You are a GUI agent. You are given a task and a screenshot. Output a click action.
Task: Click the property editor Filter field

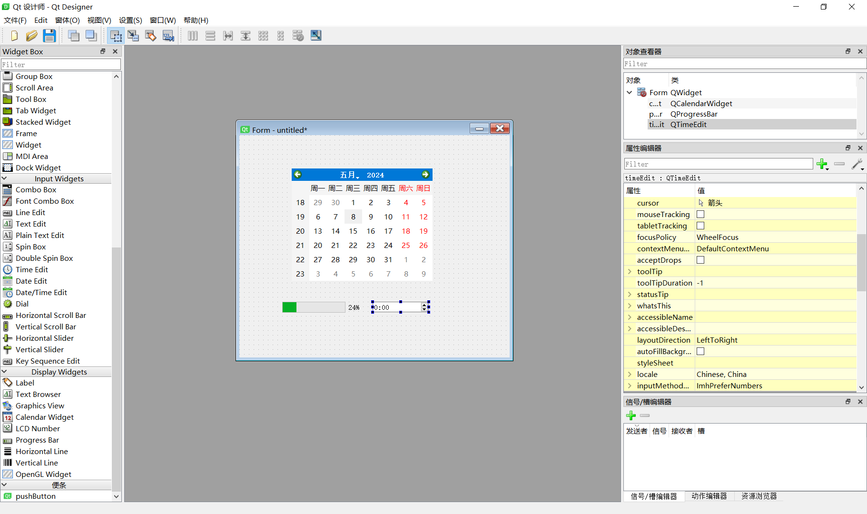pos(719,164)
